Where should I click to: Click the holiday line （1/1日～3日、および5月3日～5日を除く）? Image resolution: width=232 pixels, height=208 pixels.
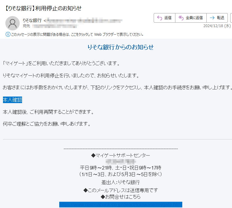[121, 174]
